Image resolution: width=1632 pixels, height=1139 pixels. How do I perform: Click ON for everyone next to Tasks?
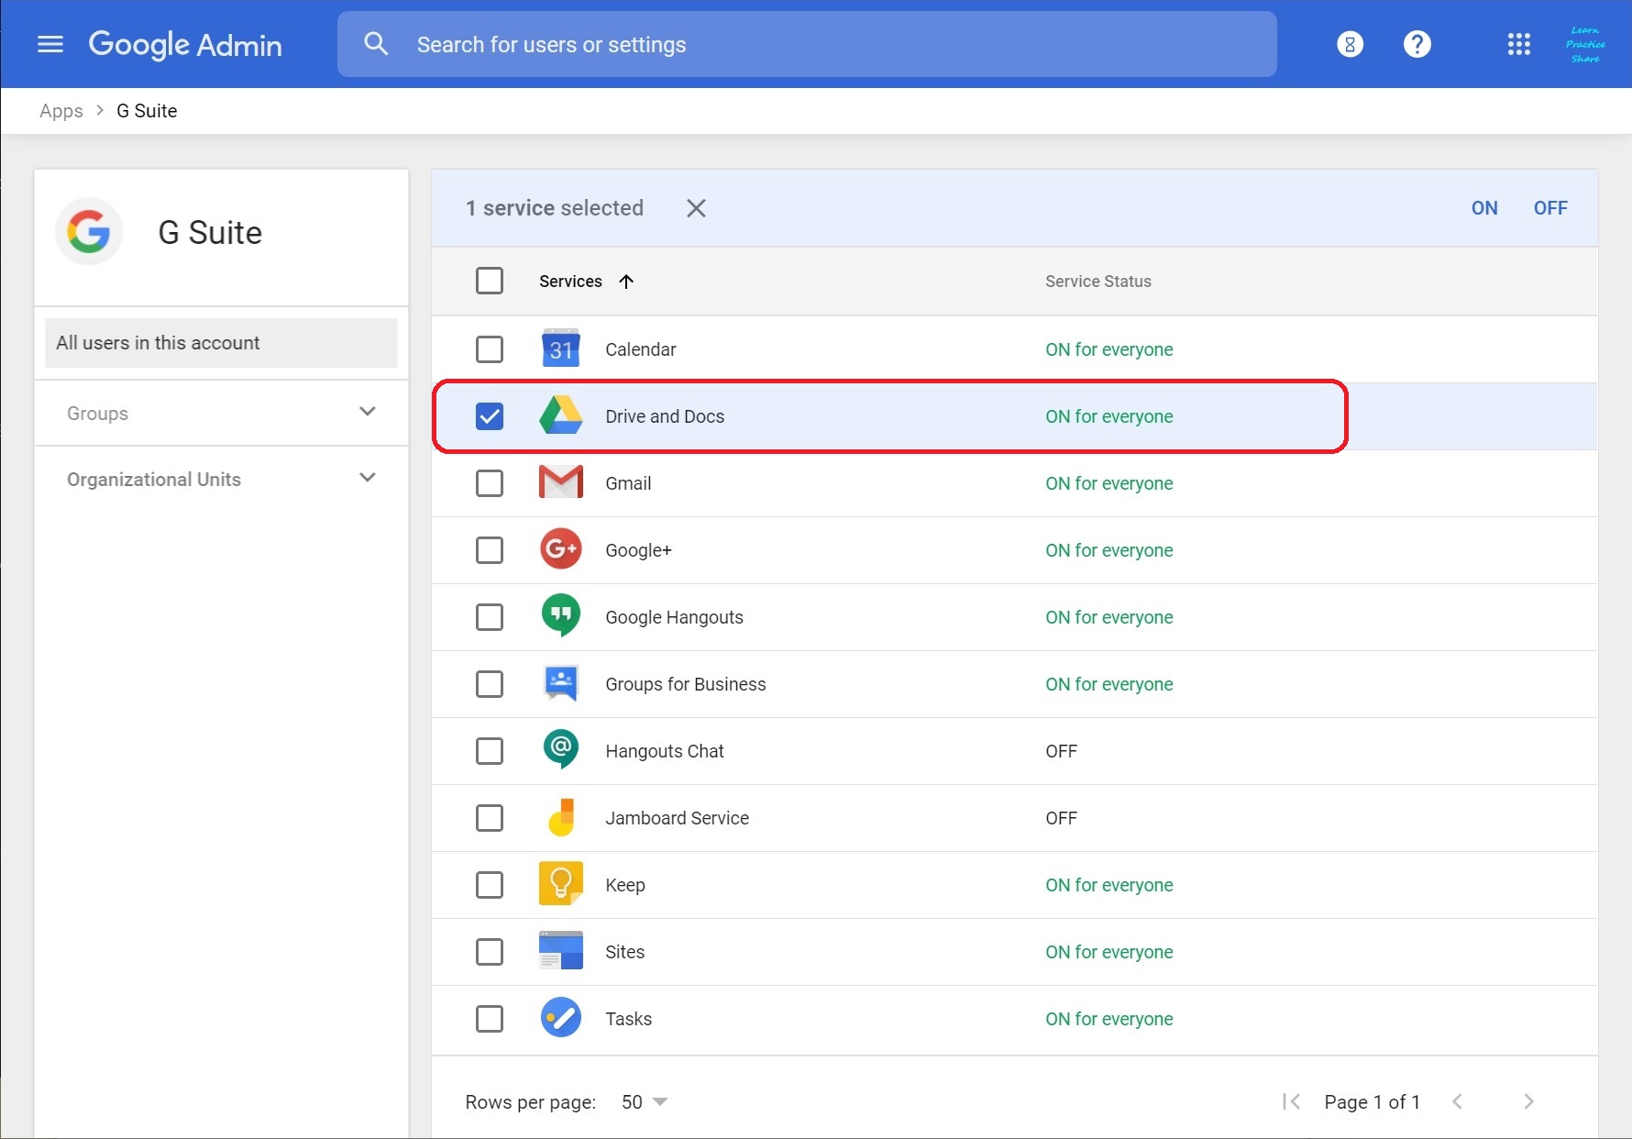(x=1109, y=1019)
